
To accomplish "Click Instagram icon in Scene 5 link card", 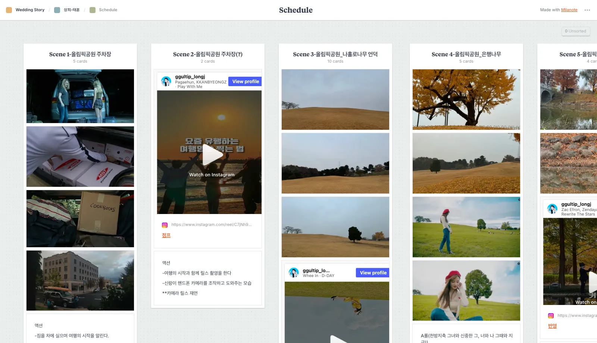I will click(551, 316).
